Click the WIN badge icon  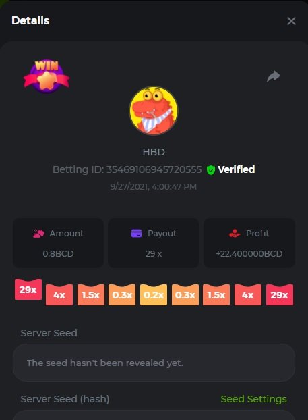click(47, 76)
